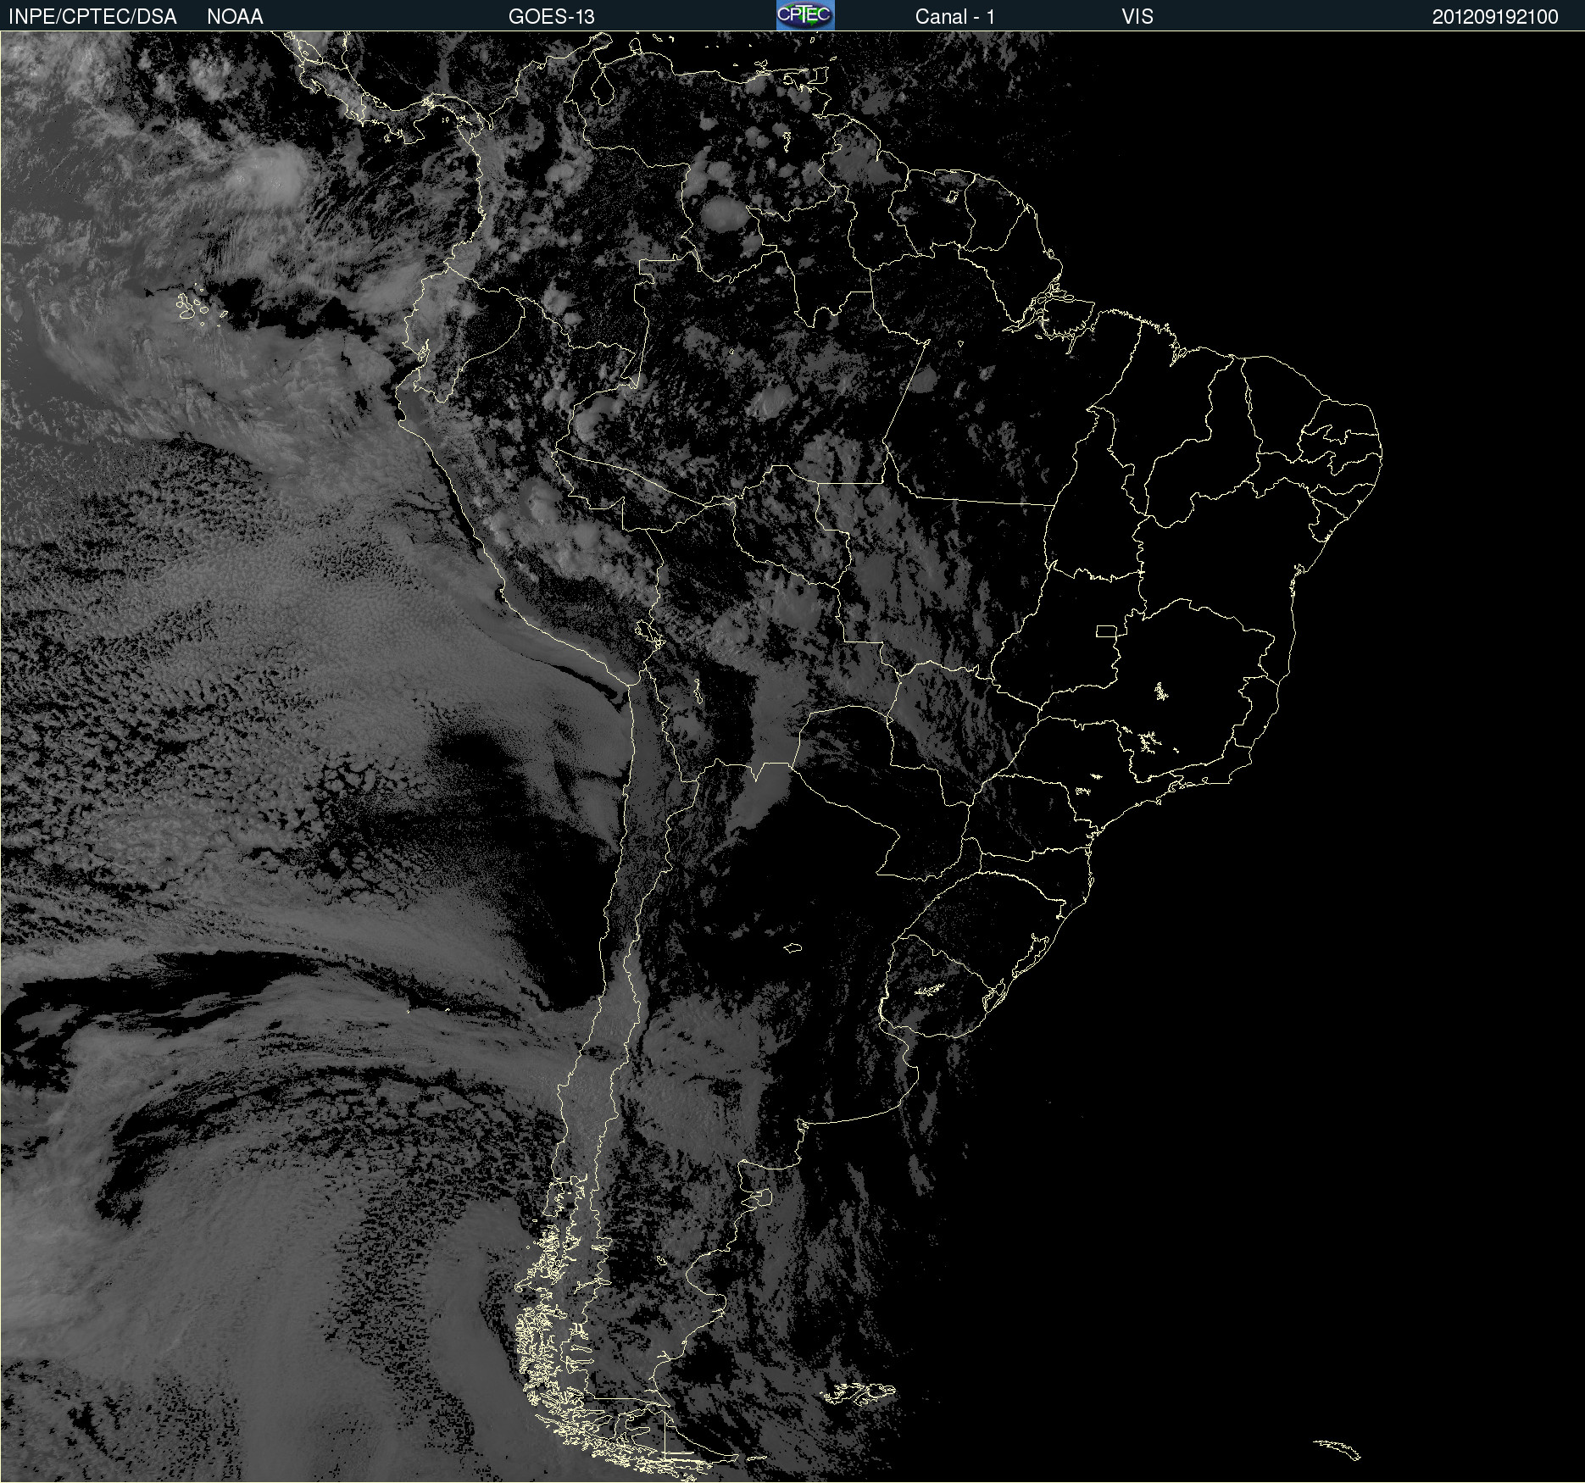
Task: Click the 'NOAA' label in header
Action: click(x=235, y=17)
